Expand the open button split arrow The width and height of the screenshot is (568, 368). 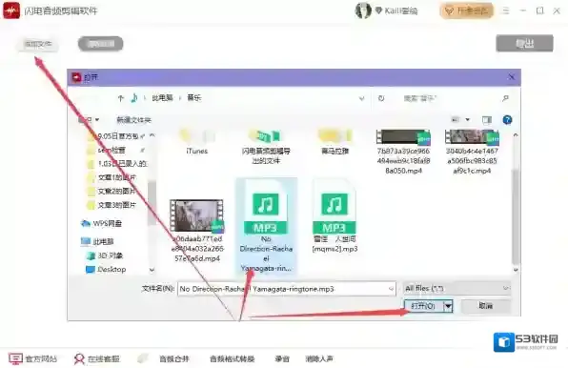[x=448, y=306]
